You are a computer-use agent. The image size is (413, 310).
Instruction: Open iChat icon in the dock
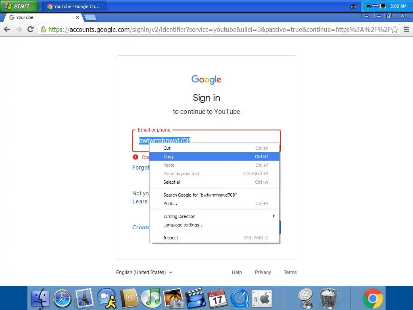tap(106, 298)
